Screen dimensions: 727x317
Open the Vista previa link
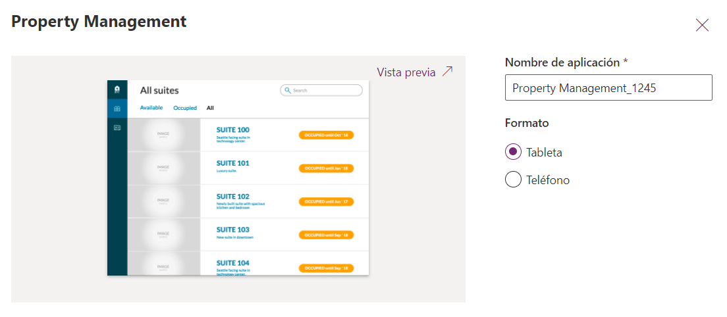pyautogui.click(x=406, y=72)
